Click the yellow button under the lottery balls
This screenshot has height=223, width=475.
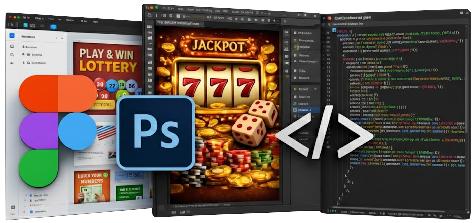(103, 105)
